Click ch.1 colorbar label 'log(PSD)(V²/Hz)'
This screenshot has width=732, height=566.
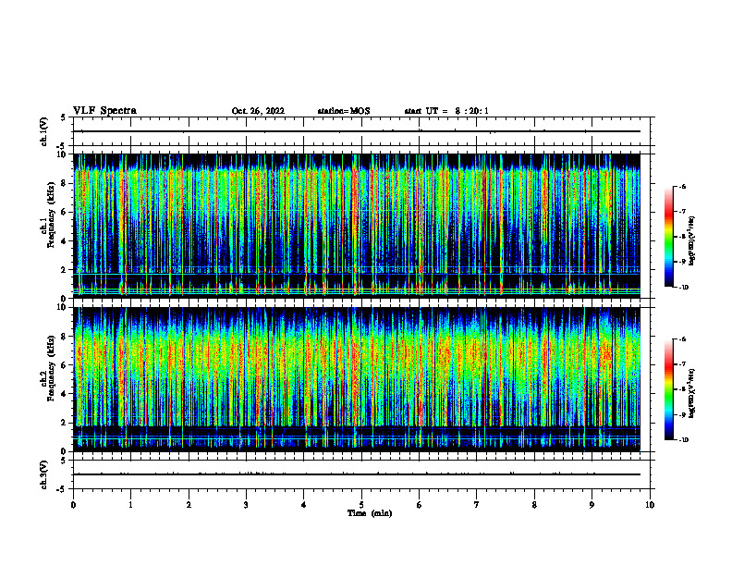pyautogui.click(x=692, y=240)
